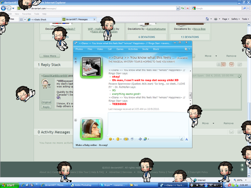Open Skype from the taskbar

pos(113,185)
